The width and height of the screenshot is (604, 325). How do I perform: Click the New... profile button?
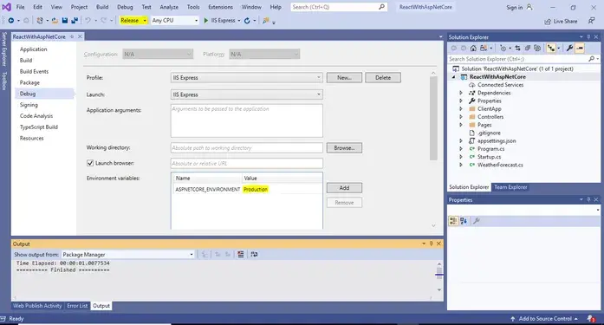344,77
